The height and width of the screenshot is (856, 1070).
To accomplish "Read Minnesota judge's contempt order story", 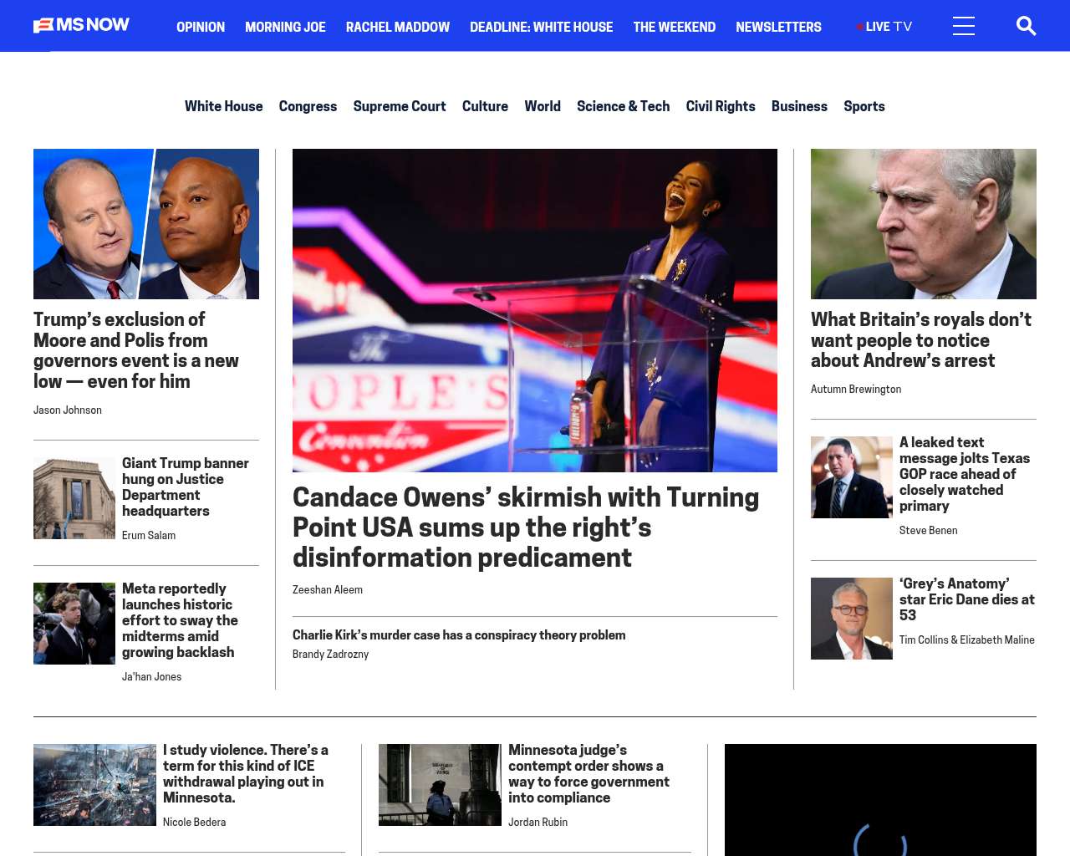I will pyautogui.click(x=589, y=774).
